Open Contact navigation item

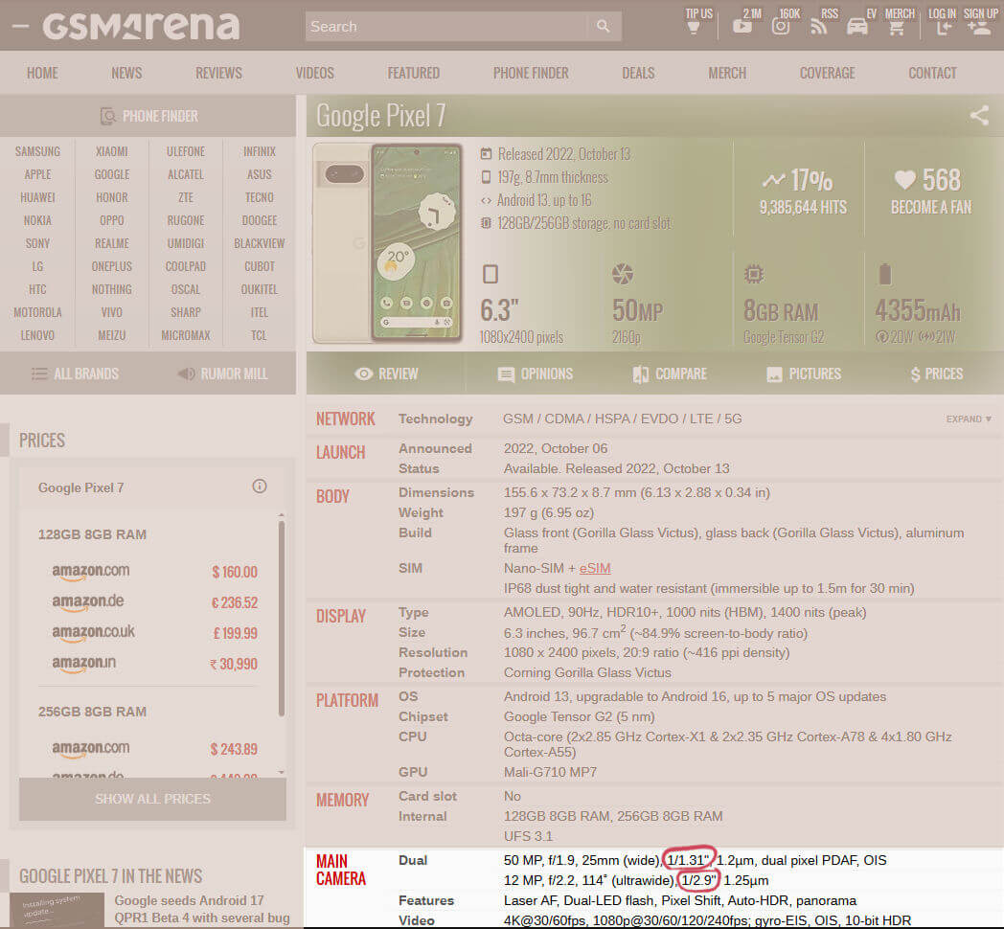932,73
